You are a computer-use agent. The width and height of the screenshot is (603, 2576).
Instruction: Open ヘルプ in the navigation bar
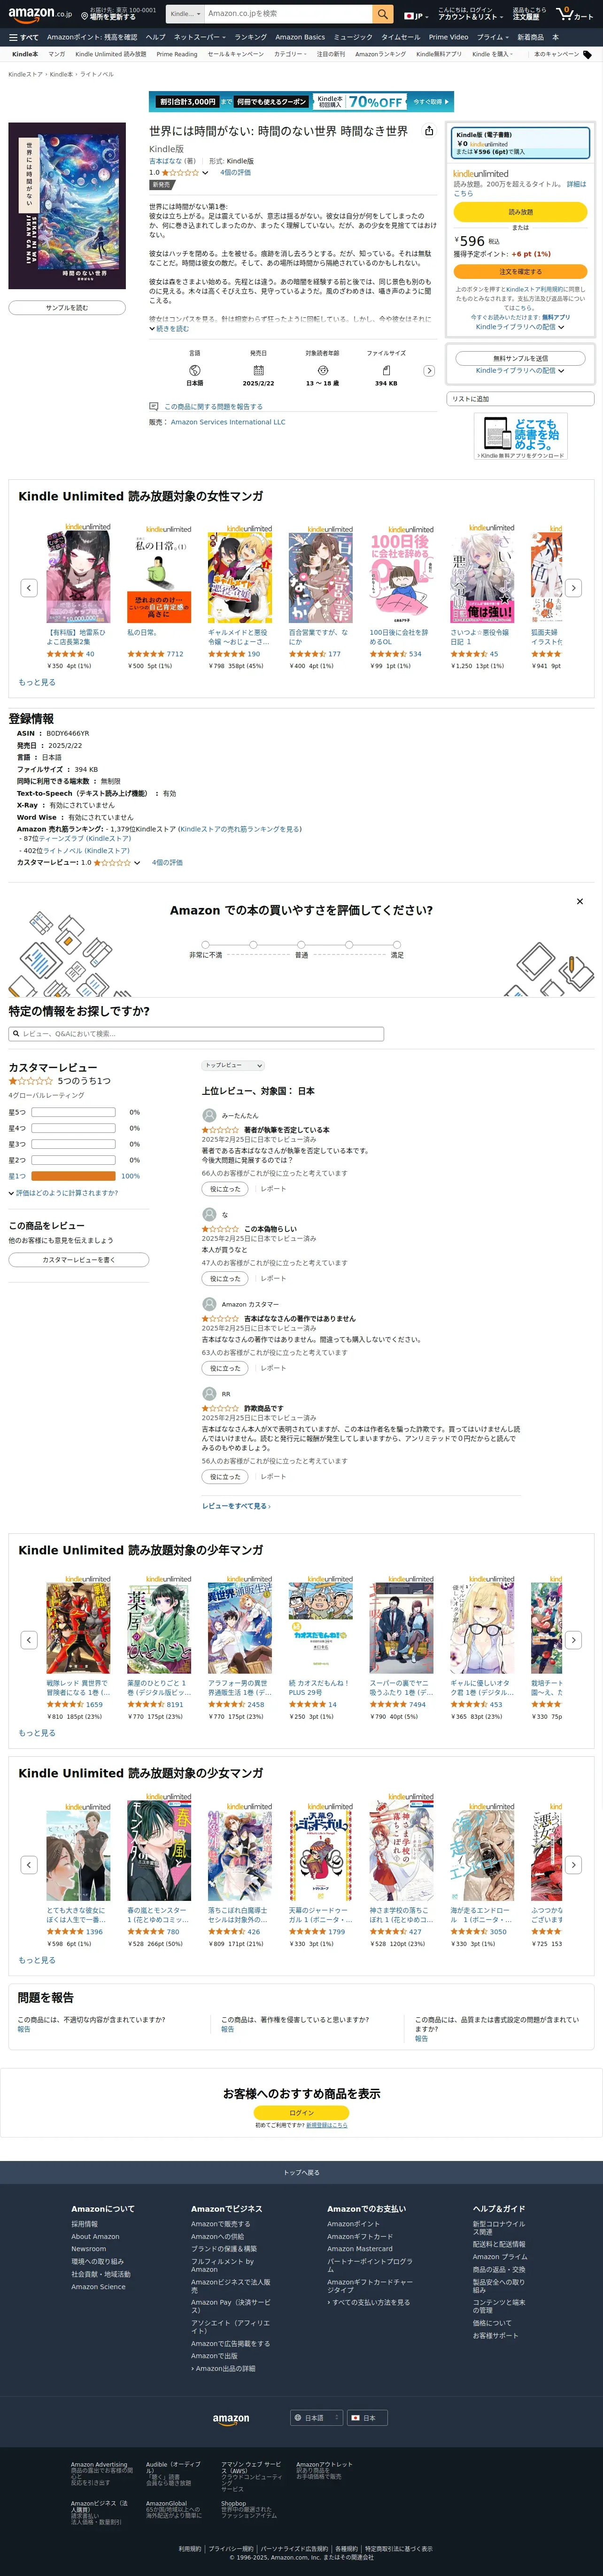(155, 37)
